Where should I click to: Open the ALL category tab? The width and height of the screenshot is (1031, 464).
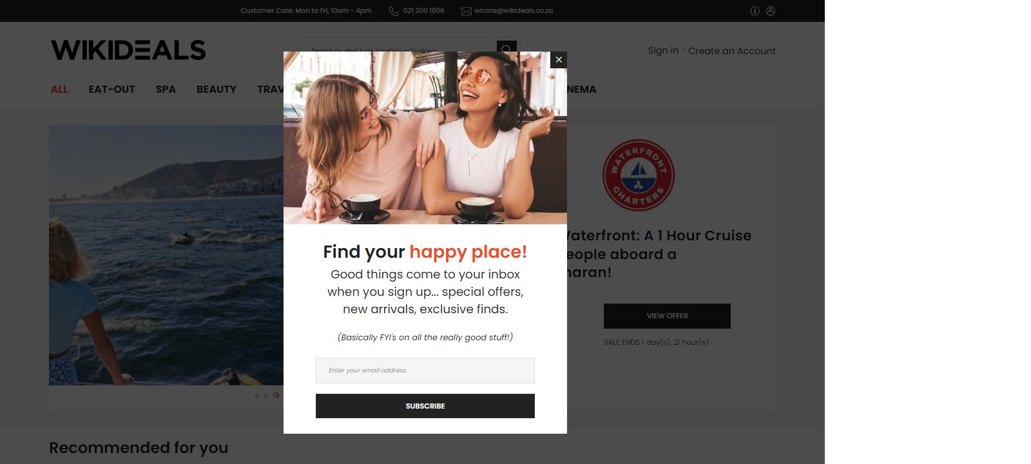pos(59,90)
